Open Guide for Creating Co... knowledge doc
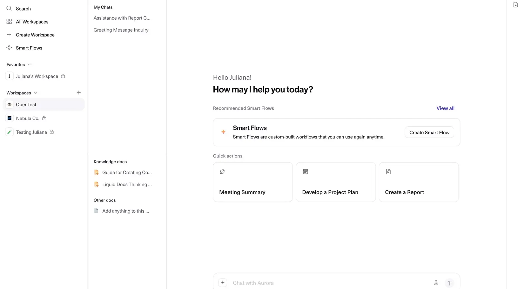 pyautogui.click(x=127, y=172)
